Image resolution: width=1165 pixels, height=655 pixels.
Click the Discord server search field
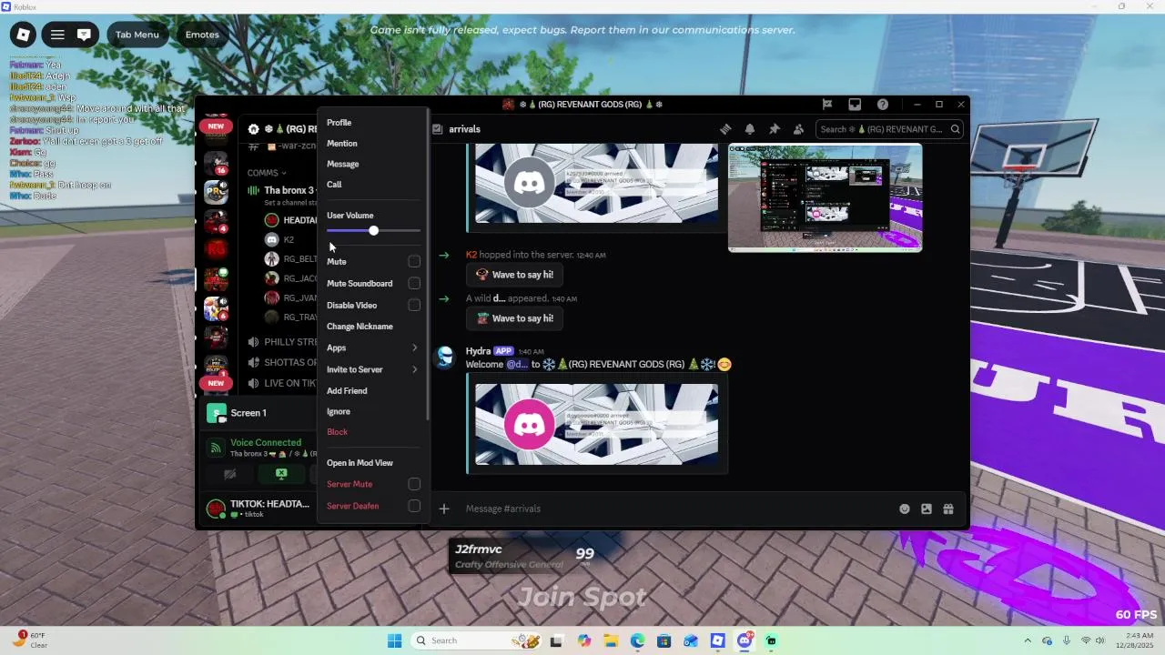(889, 129)
